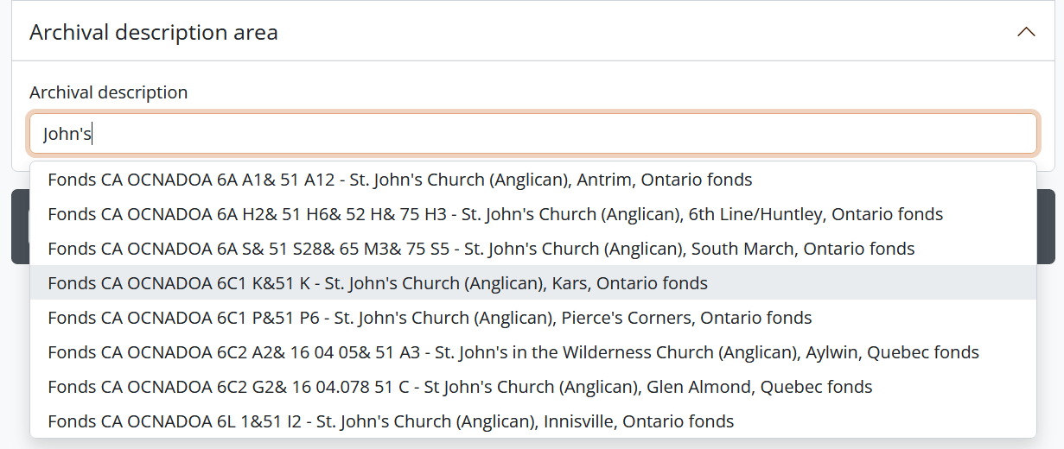The height and width of the screenshot is (449, 1064).
Task: Select the highlighted Kars, Ontario fonds
Action: (x=378, y=283)
